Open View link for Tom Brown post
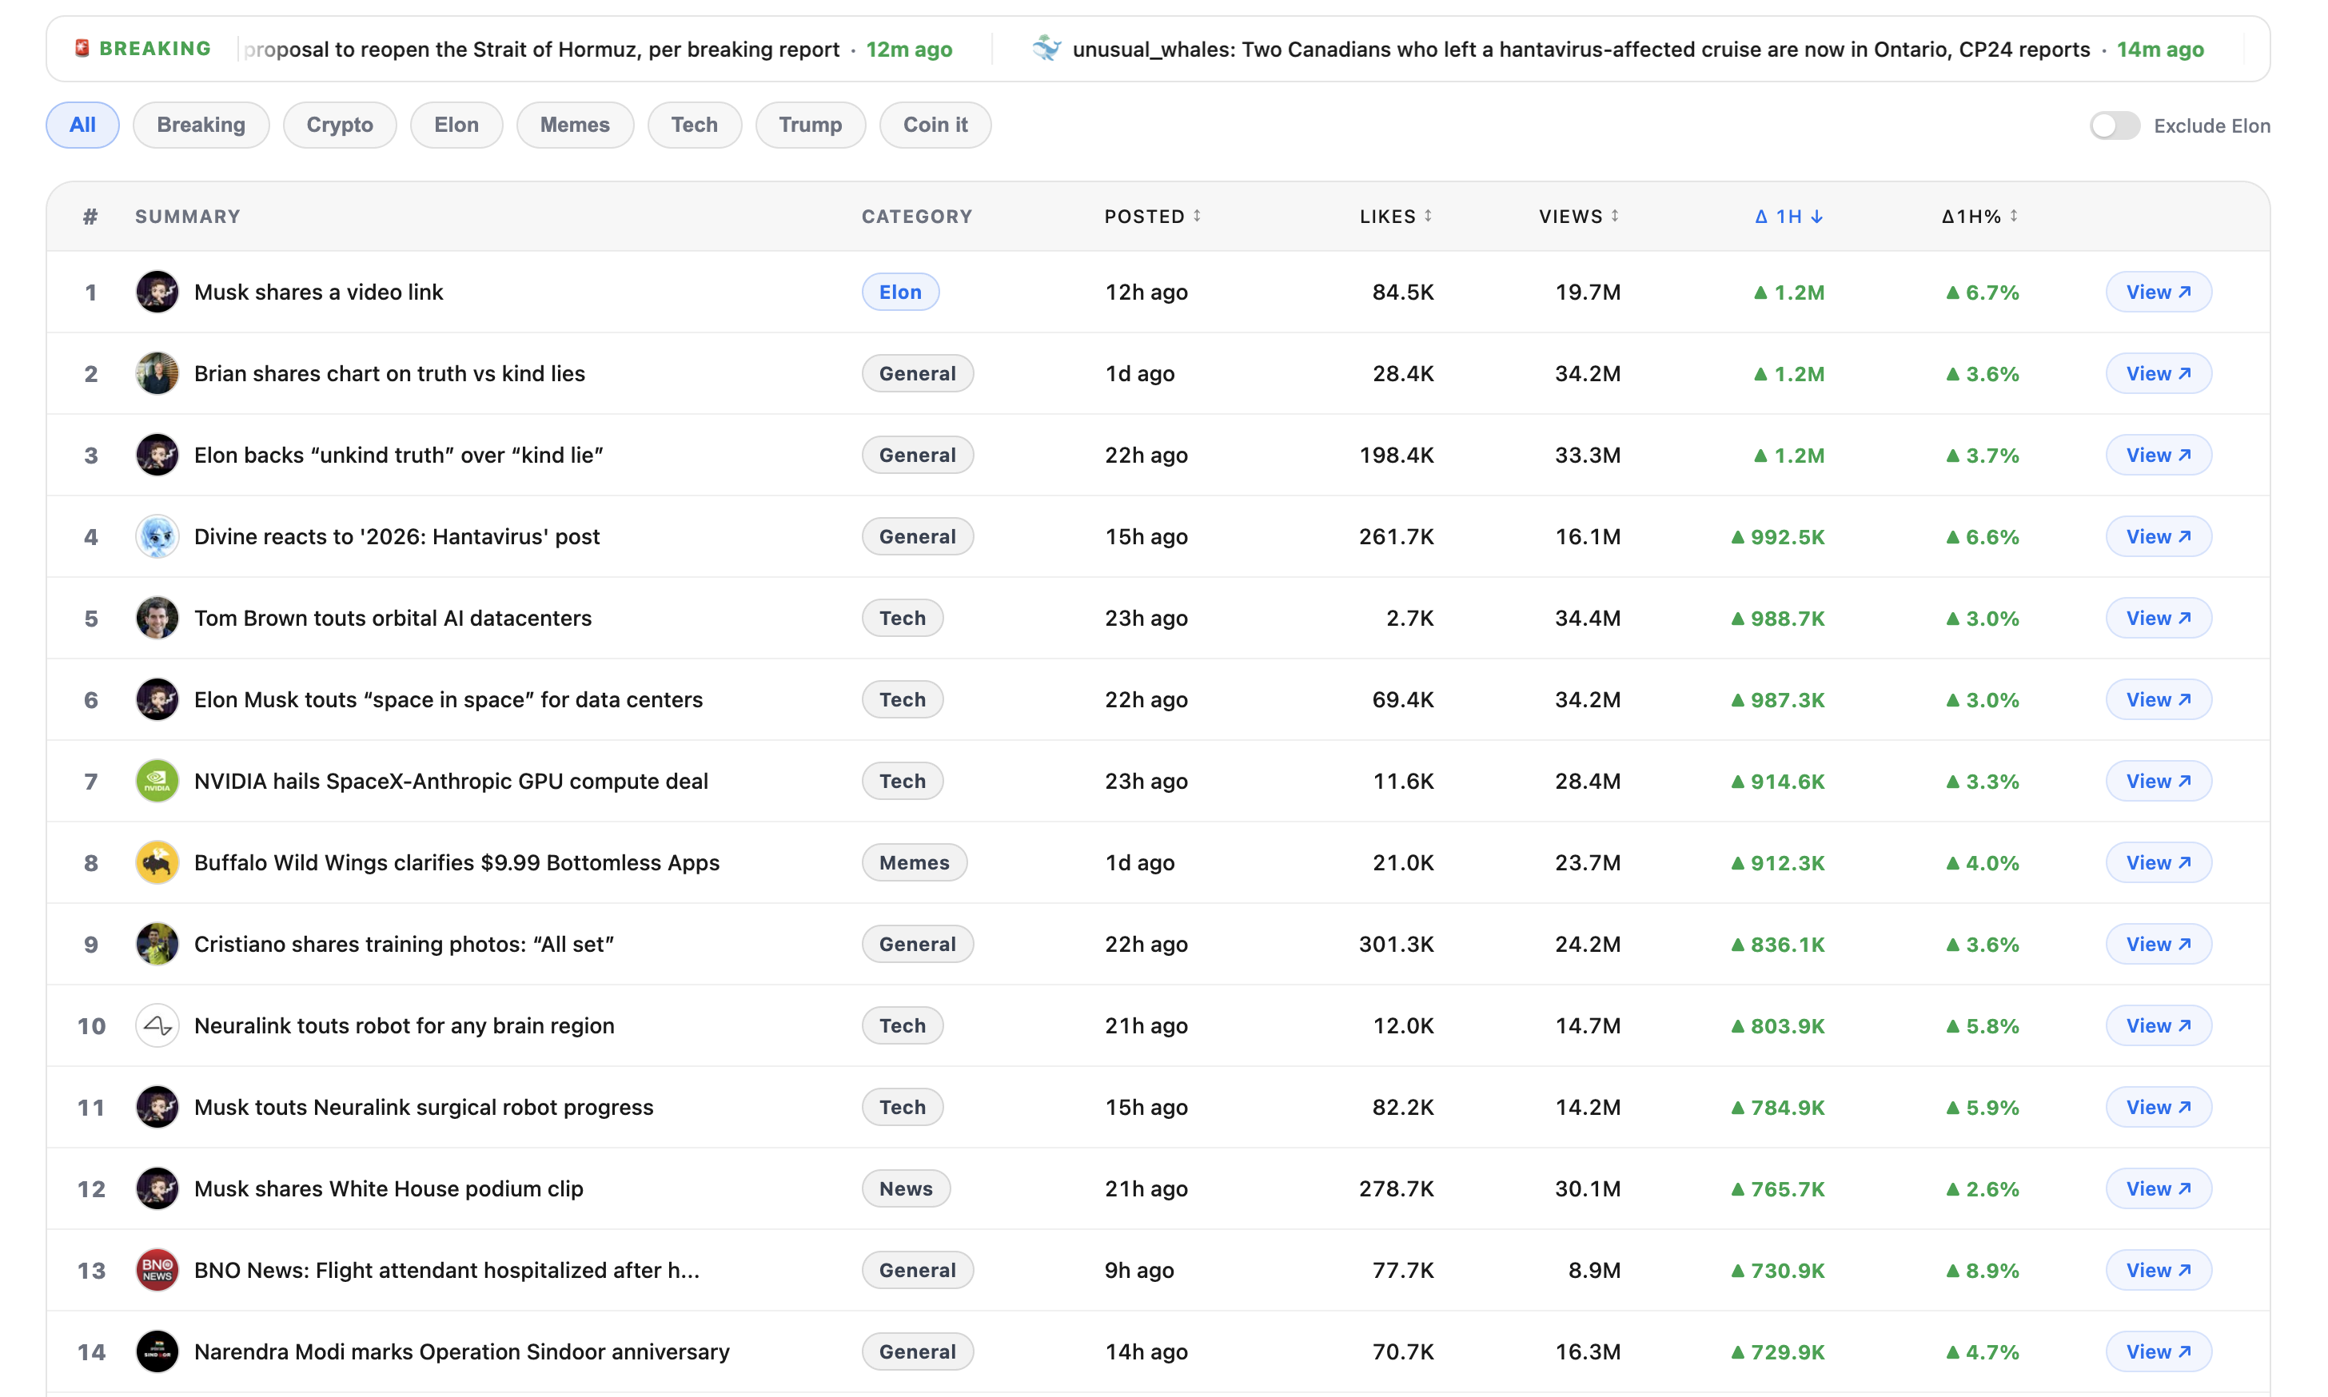This screenshot has width=2328, height=1397. click(2159, 618)
